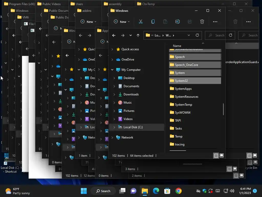This screenshot has height=197, width=262.
Task: Select Quick access in navigation pane
Action: click(x=130, y=49)
